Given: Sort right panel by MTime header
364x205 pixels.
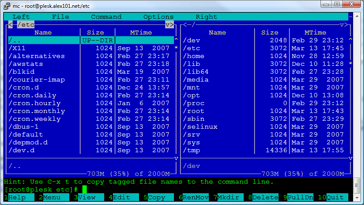Looking at the screenshot, I should point(315,33).
